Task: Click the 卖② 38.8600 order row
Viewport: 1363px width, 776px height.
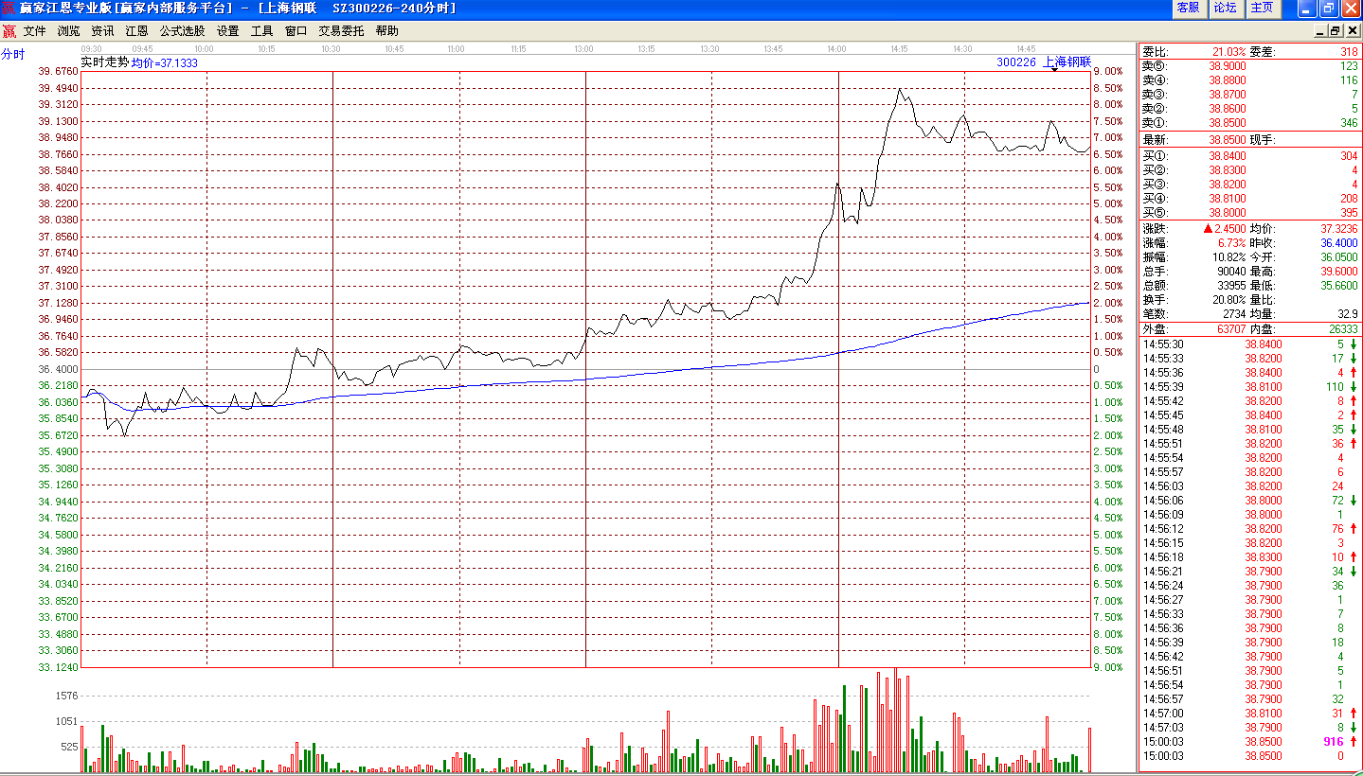Action: click(1249, 109)
